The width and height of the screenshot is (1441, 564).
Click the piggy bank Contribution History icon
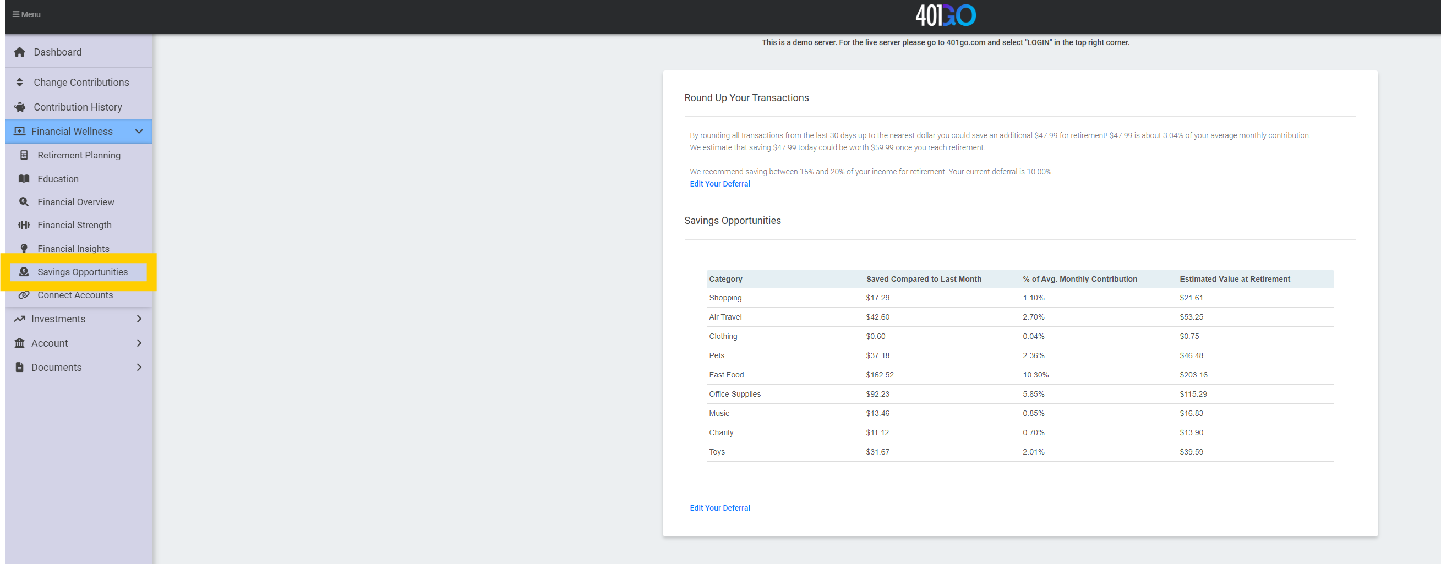coord(20,107)
